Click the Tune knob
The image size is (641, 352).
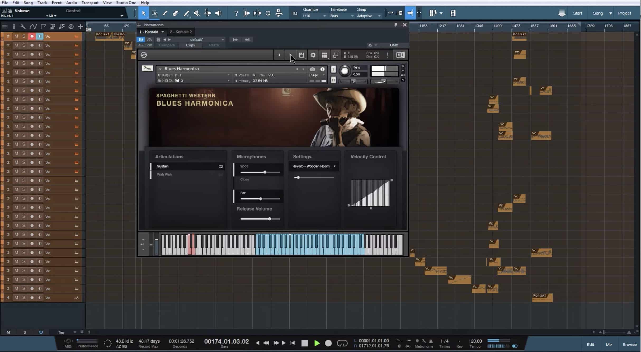(345, 71)
